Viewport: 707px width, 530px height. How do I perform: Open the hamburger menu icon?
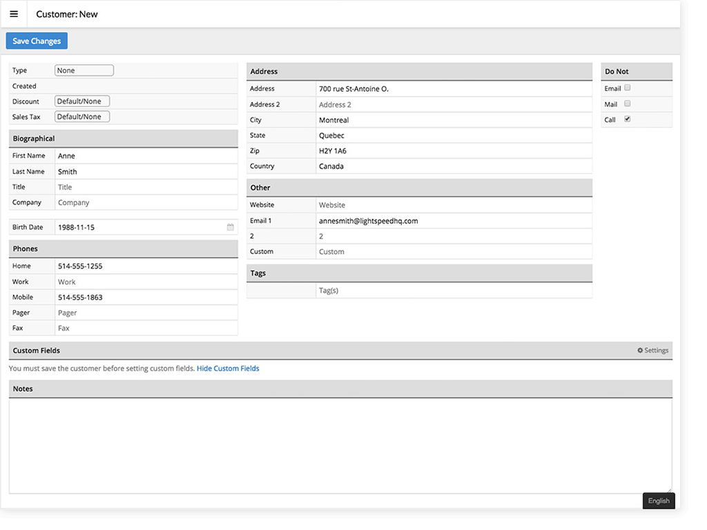tap(14, 14)
